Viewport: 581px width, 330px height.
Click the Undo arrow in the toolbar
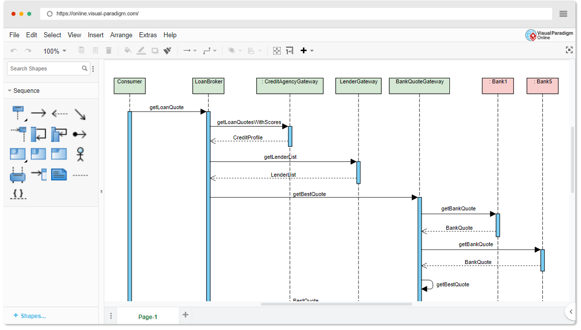(x=14, y=50)
